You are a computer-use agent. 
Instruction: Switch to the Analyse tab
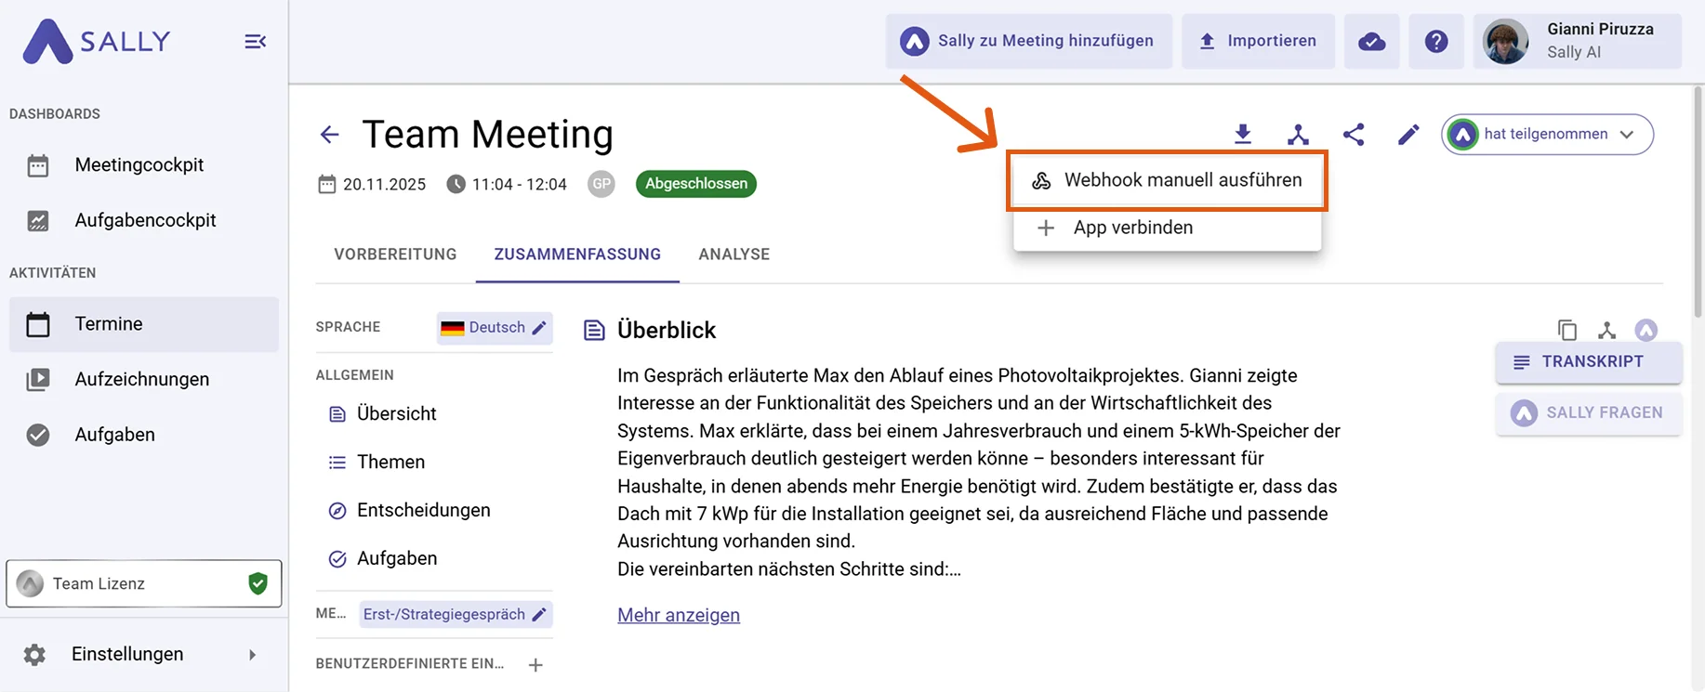(x=734, y=255)
